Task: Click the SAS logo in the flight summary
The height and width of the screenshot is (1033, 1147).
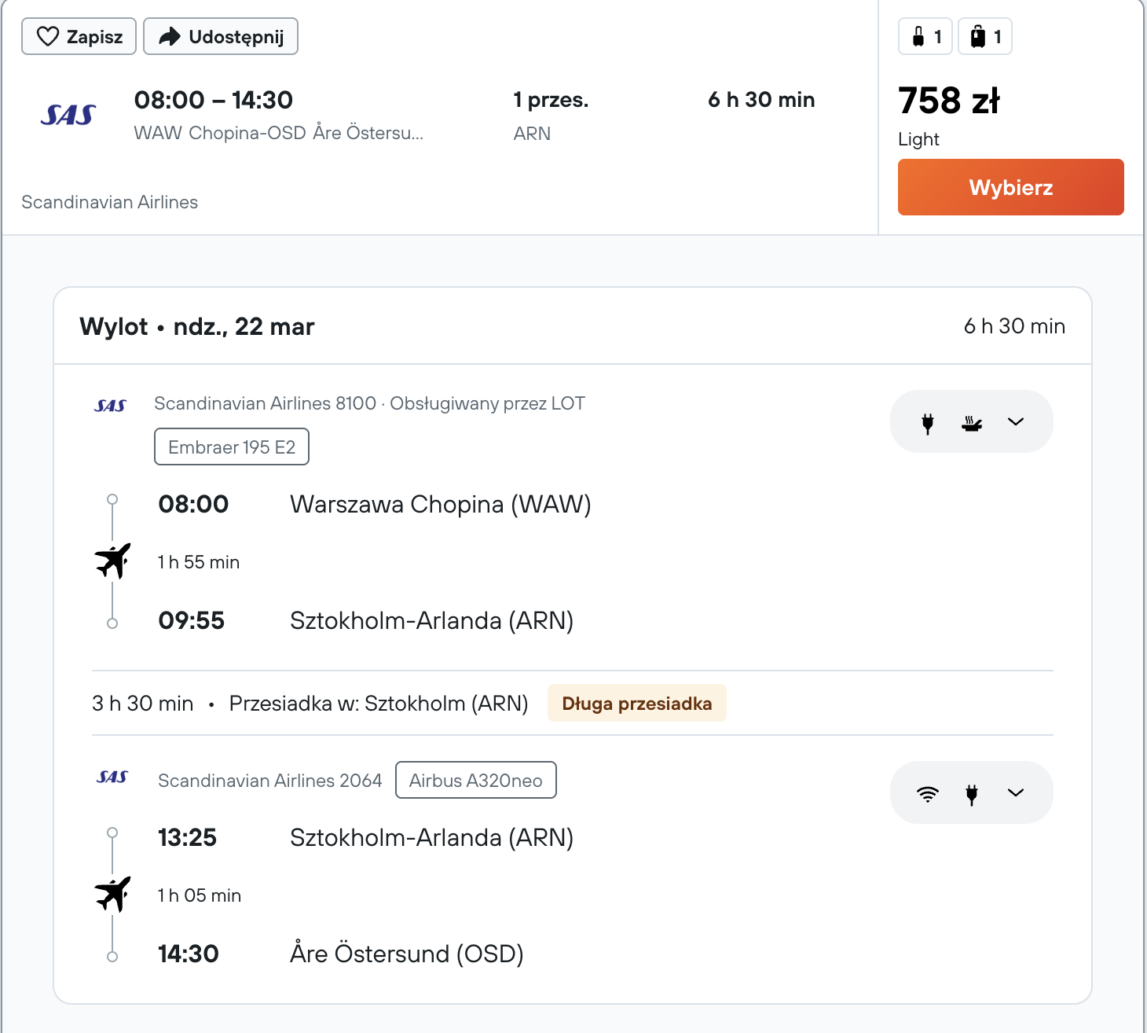Action: [x=68, y=116]
